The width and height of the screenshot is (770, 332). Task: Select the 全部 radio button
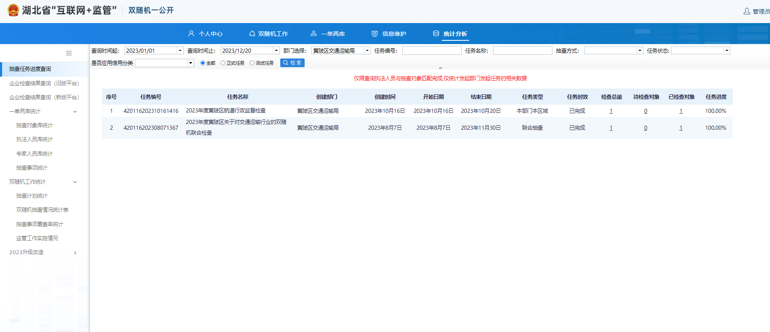pos(202,63)
